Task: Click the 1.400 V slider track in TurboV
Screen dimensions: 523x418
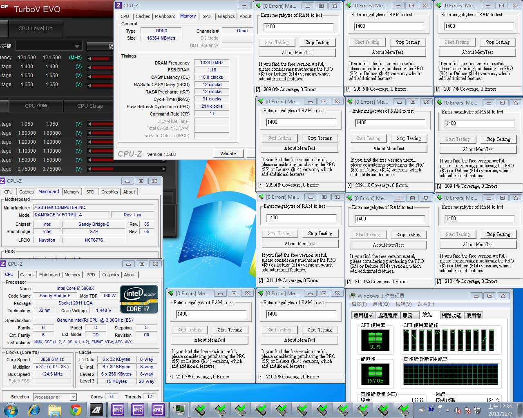Action: tap(102, 67)
